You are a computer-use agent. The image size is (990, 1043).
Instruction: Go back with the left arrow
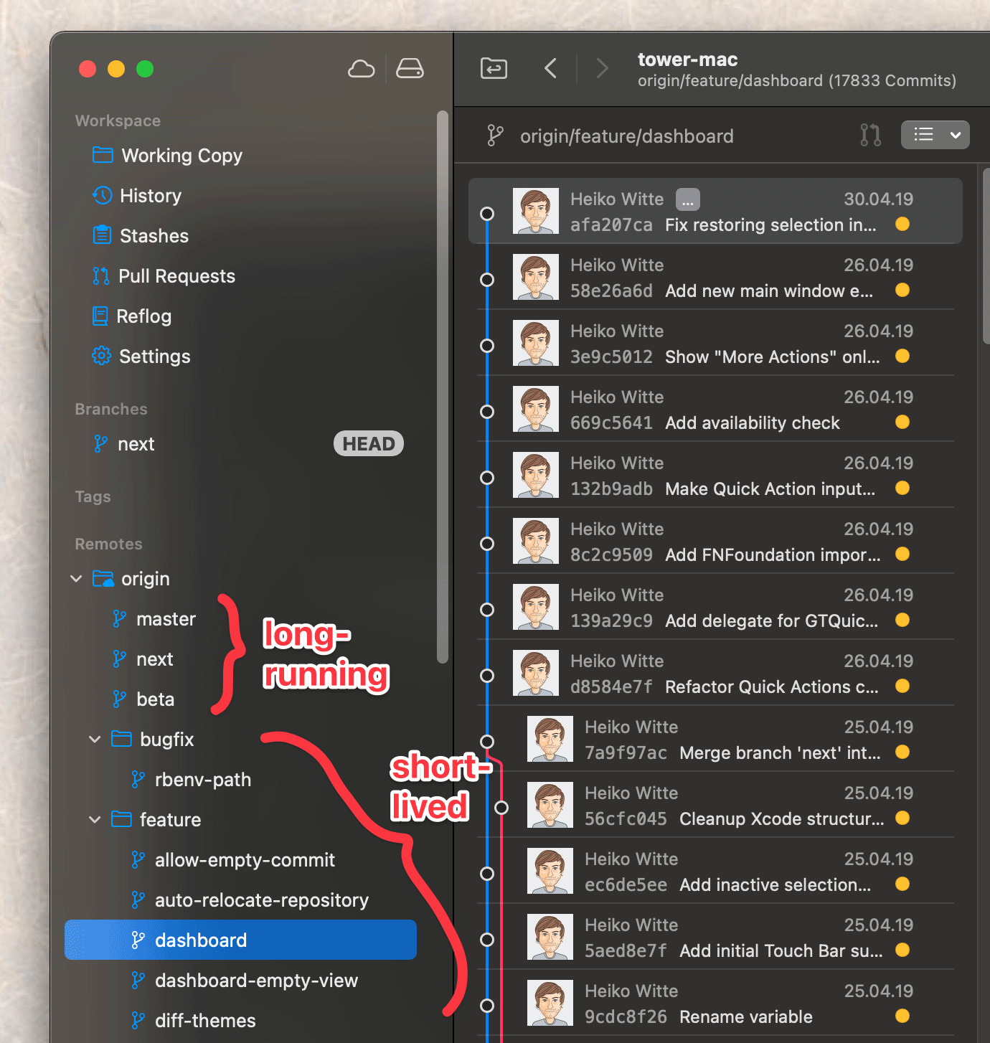pyautogui.click(x=550, y=69)
